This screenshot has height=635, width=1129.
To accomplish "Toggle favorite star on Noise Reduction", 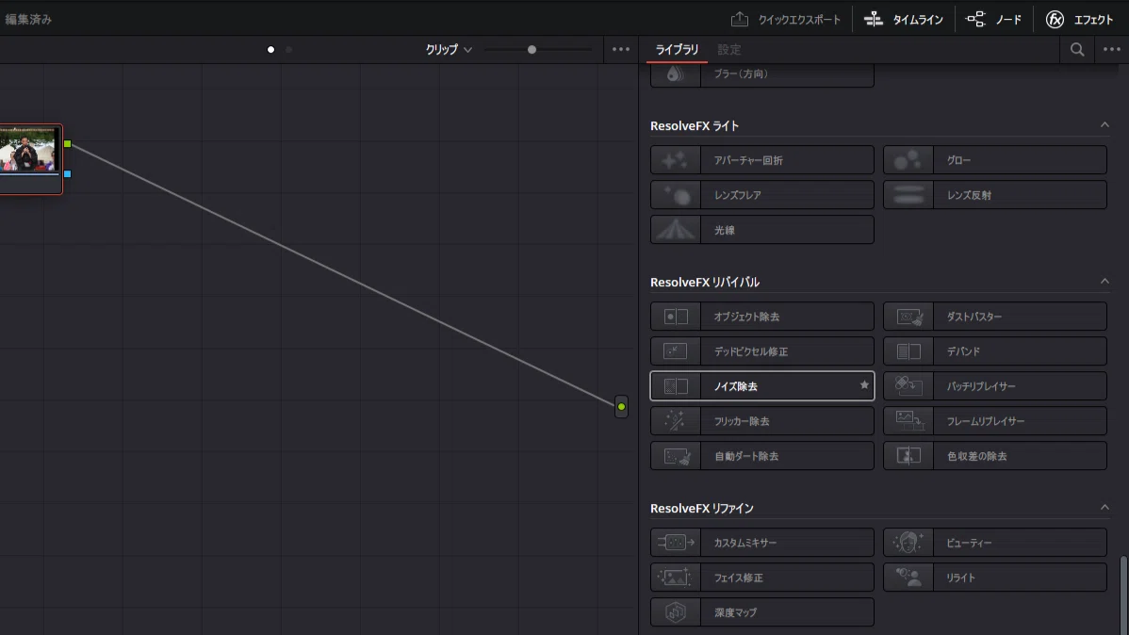I will (x=864, y=385).
